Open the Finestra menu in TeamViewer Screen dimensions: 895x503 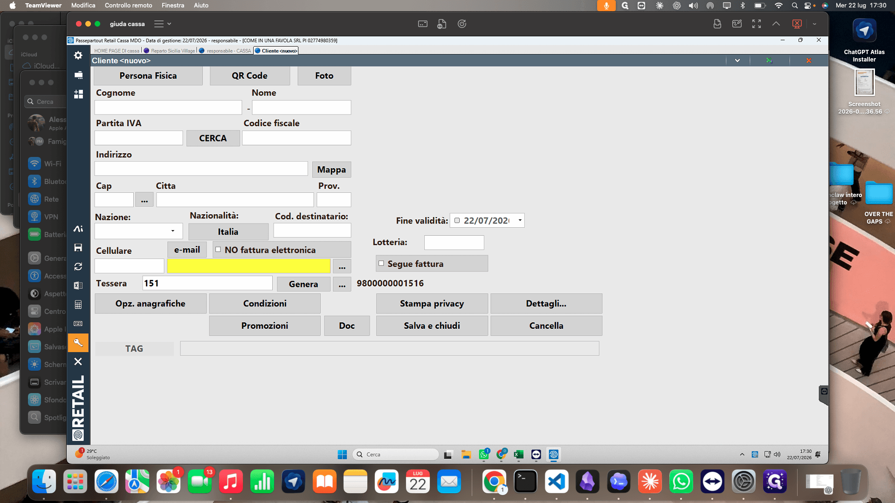coord(173,5)
